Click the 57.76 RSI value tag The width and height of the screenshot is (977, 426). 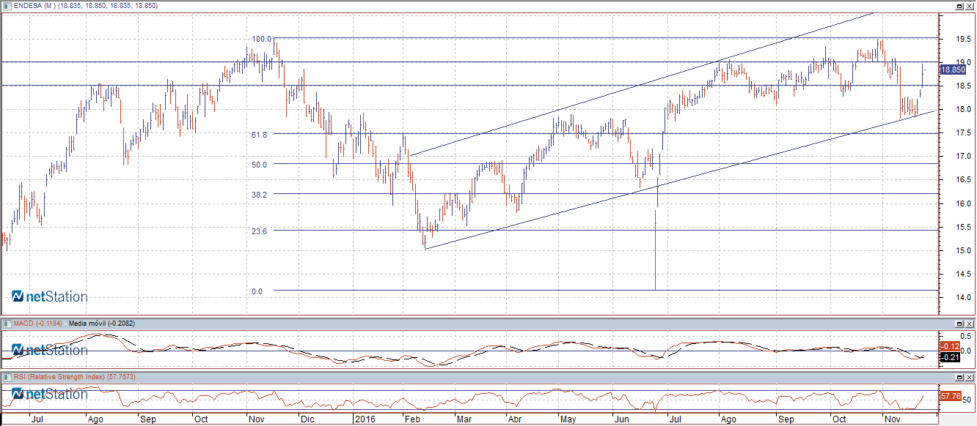pos(950,396)
